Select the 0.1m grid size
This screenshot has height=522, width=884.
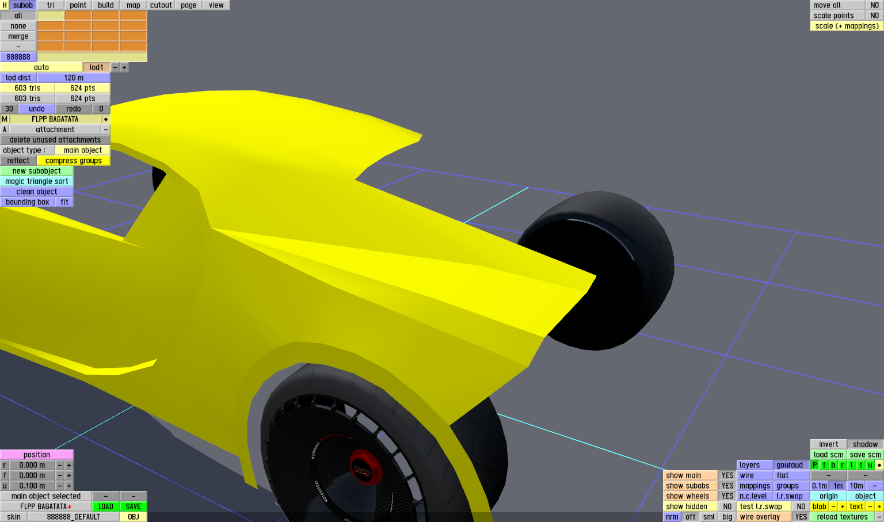[820, 486]
